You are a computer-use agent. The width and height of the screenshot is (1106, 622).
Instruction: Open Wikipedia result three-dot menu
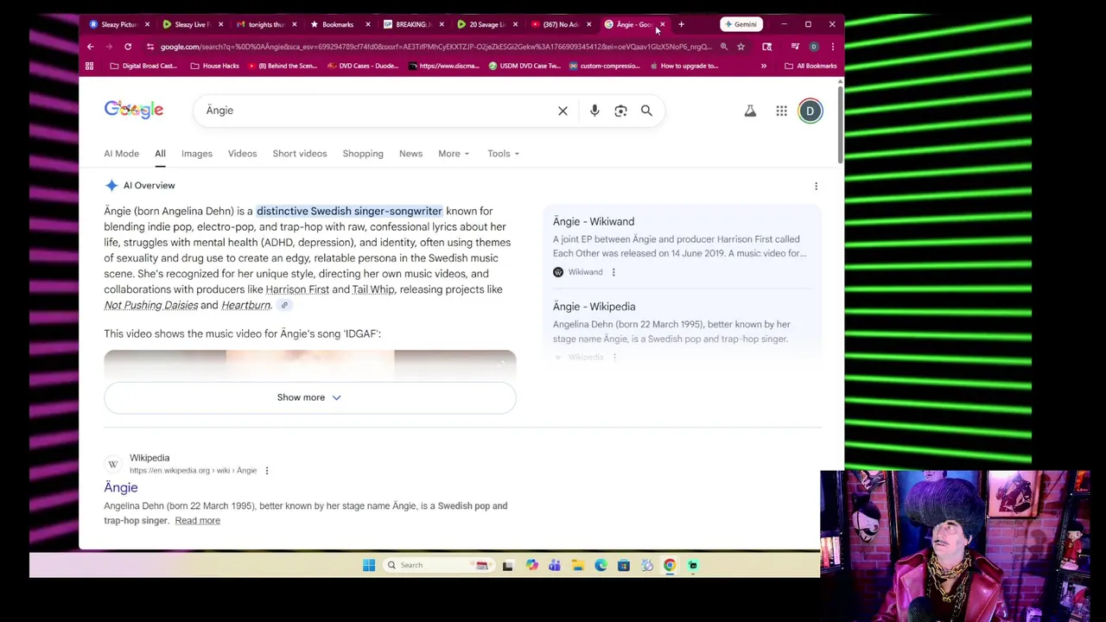pyautogui.click(x=267, y=471)
